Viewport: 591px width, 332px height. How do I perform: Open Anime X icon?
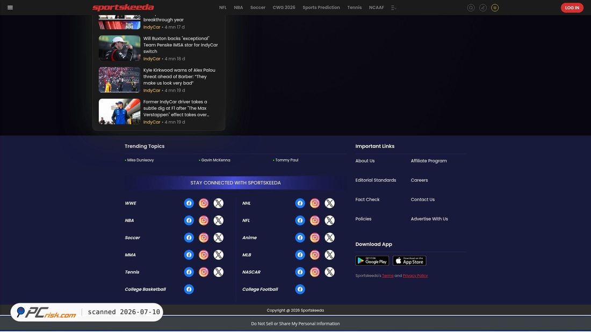330,238
